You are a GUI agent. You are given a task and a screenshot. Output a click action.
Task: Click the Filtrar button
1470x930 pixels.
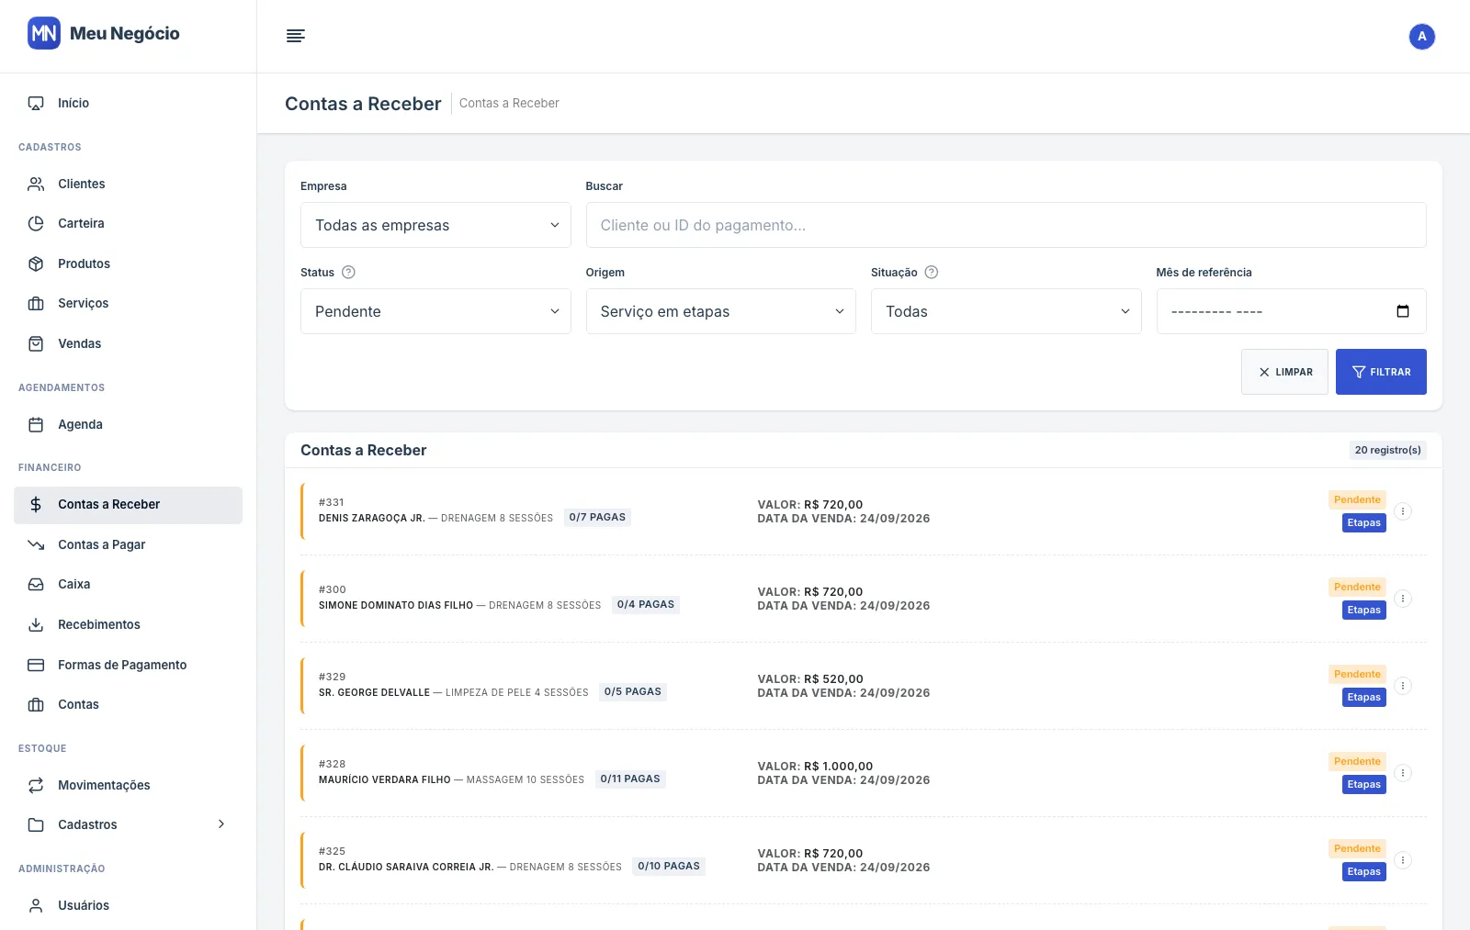point(1381,372)
